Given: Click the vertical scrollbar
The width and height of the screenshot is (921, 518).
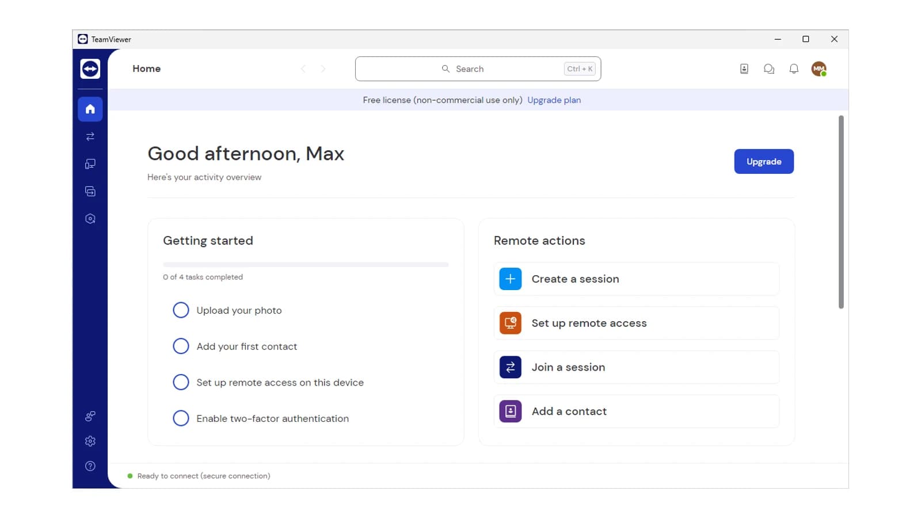Looking at the screenshot, I should [841, 212].
